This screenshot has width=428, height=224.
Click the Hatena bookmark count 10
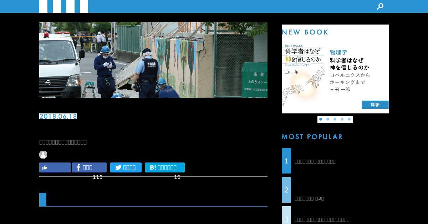177,177
